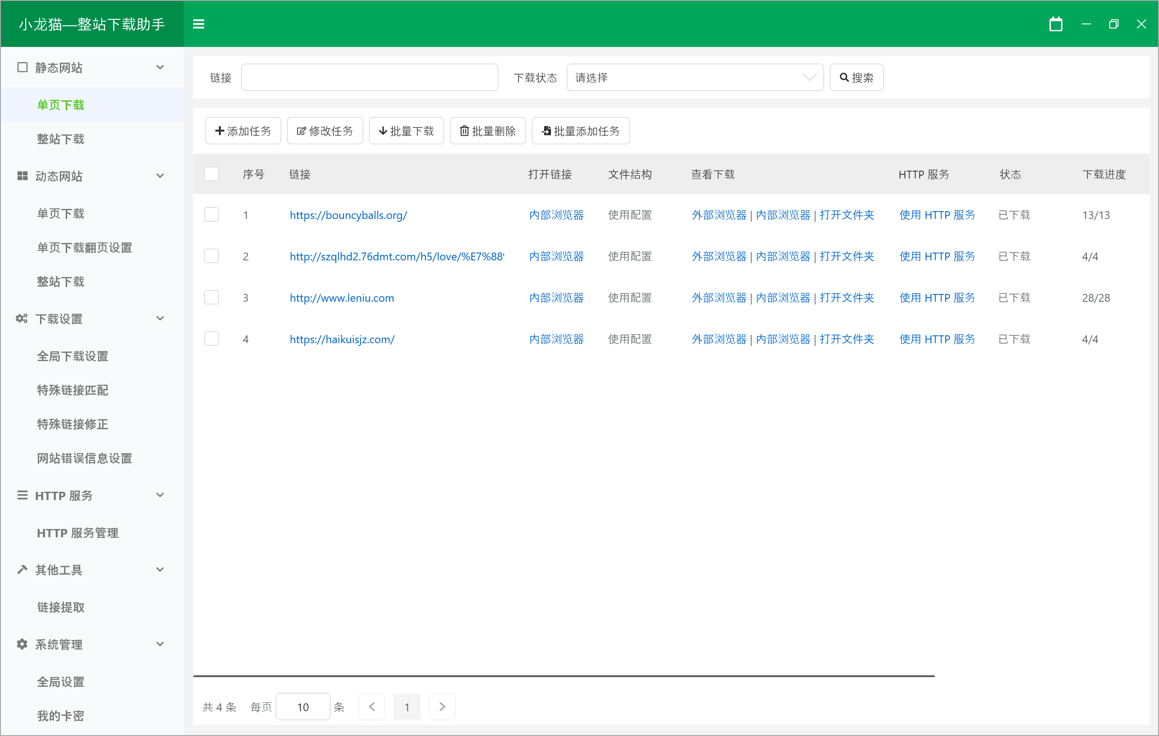Open the https://haikuisjz.com/ link

click(342, 339)
